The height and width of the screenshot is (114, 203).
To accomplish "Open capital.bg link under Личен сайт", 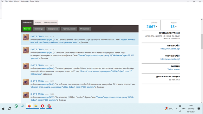I will coord(170,49).
